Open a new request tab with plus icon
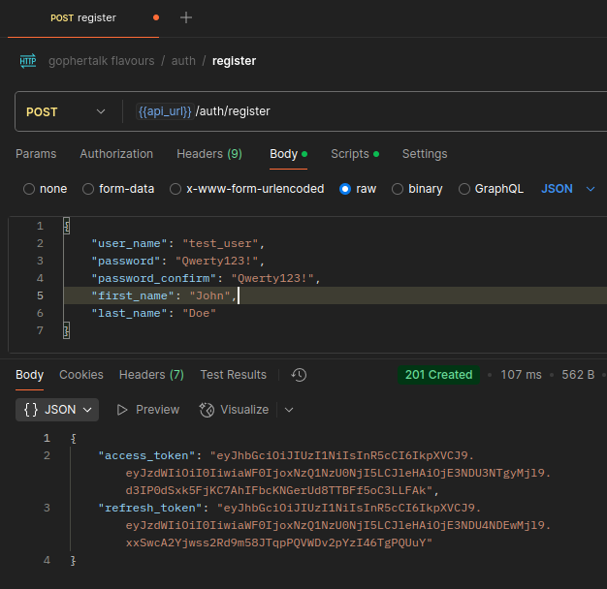The width and height of the screenshot is (607, 589). point(186,17)
